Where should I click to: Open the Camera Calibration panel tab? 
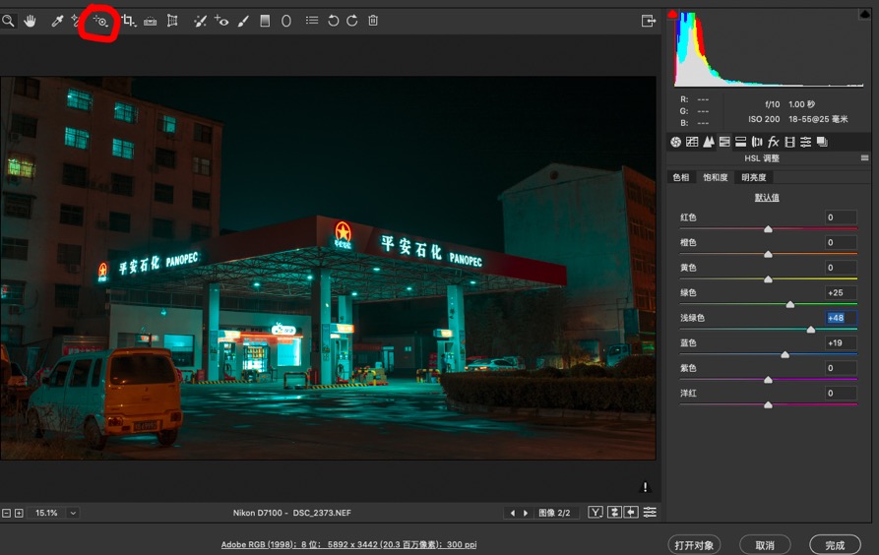[x=789, y=142]
